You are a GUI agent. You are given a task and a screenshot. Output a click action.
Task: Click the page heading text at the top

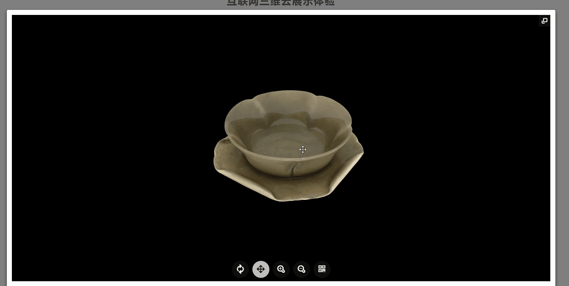pyautogui.click(x=281, y=3)
